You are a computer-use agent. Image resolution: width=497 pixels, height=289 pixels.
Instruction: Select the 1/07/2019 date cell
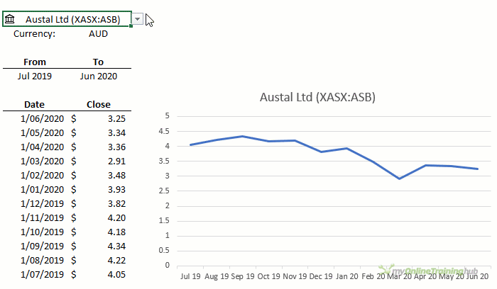point(42,274)
